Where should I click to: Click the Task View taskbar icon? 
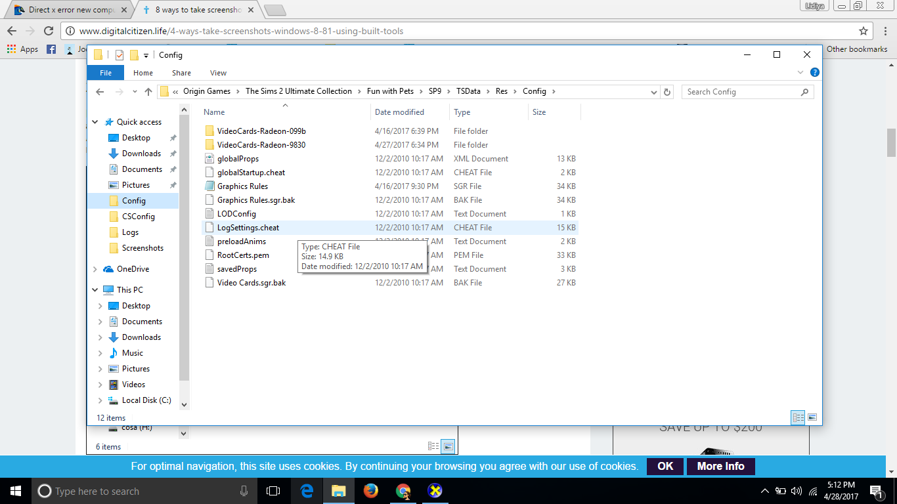point(273,491)
